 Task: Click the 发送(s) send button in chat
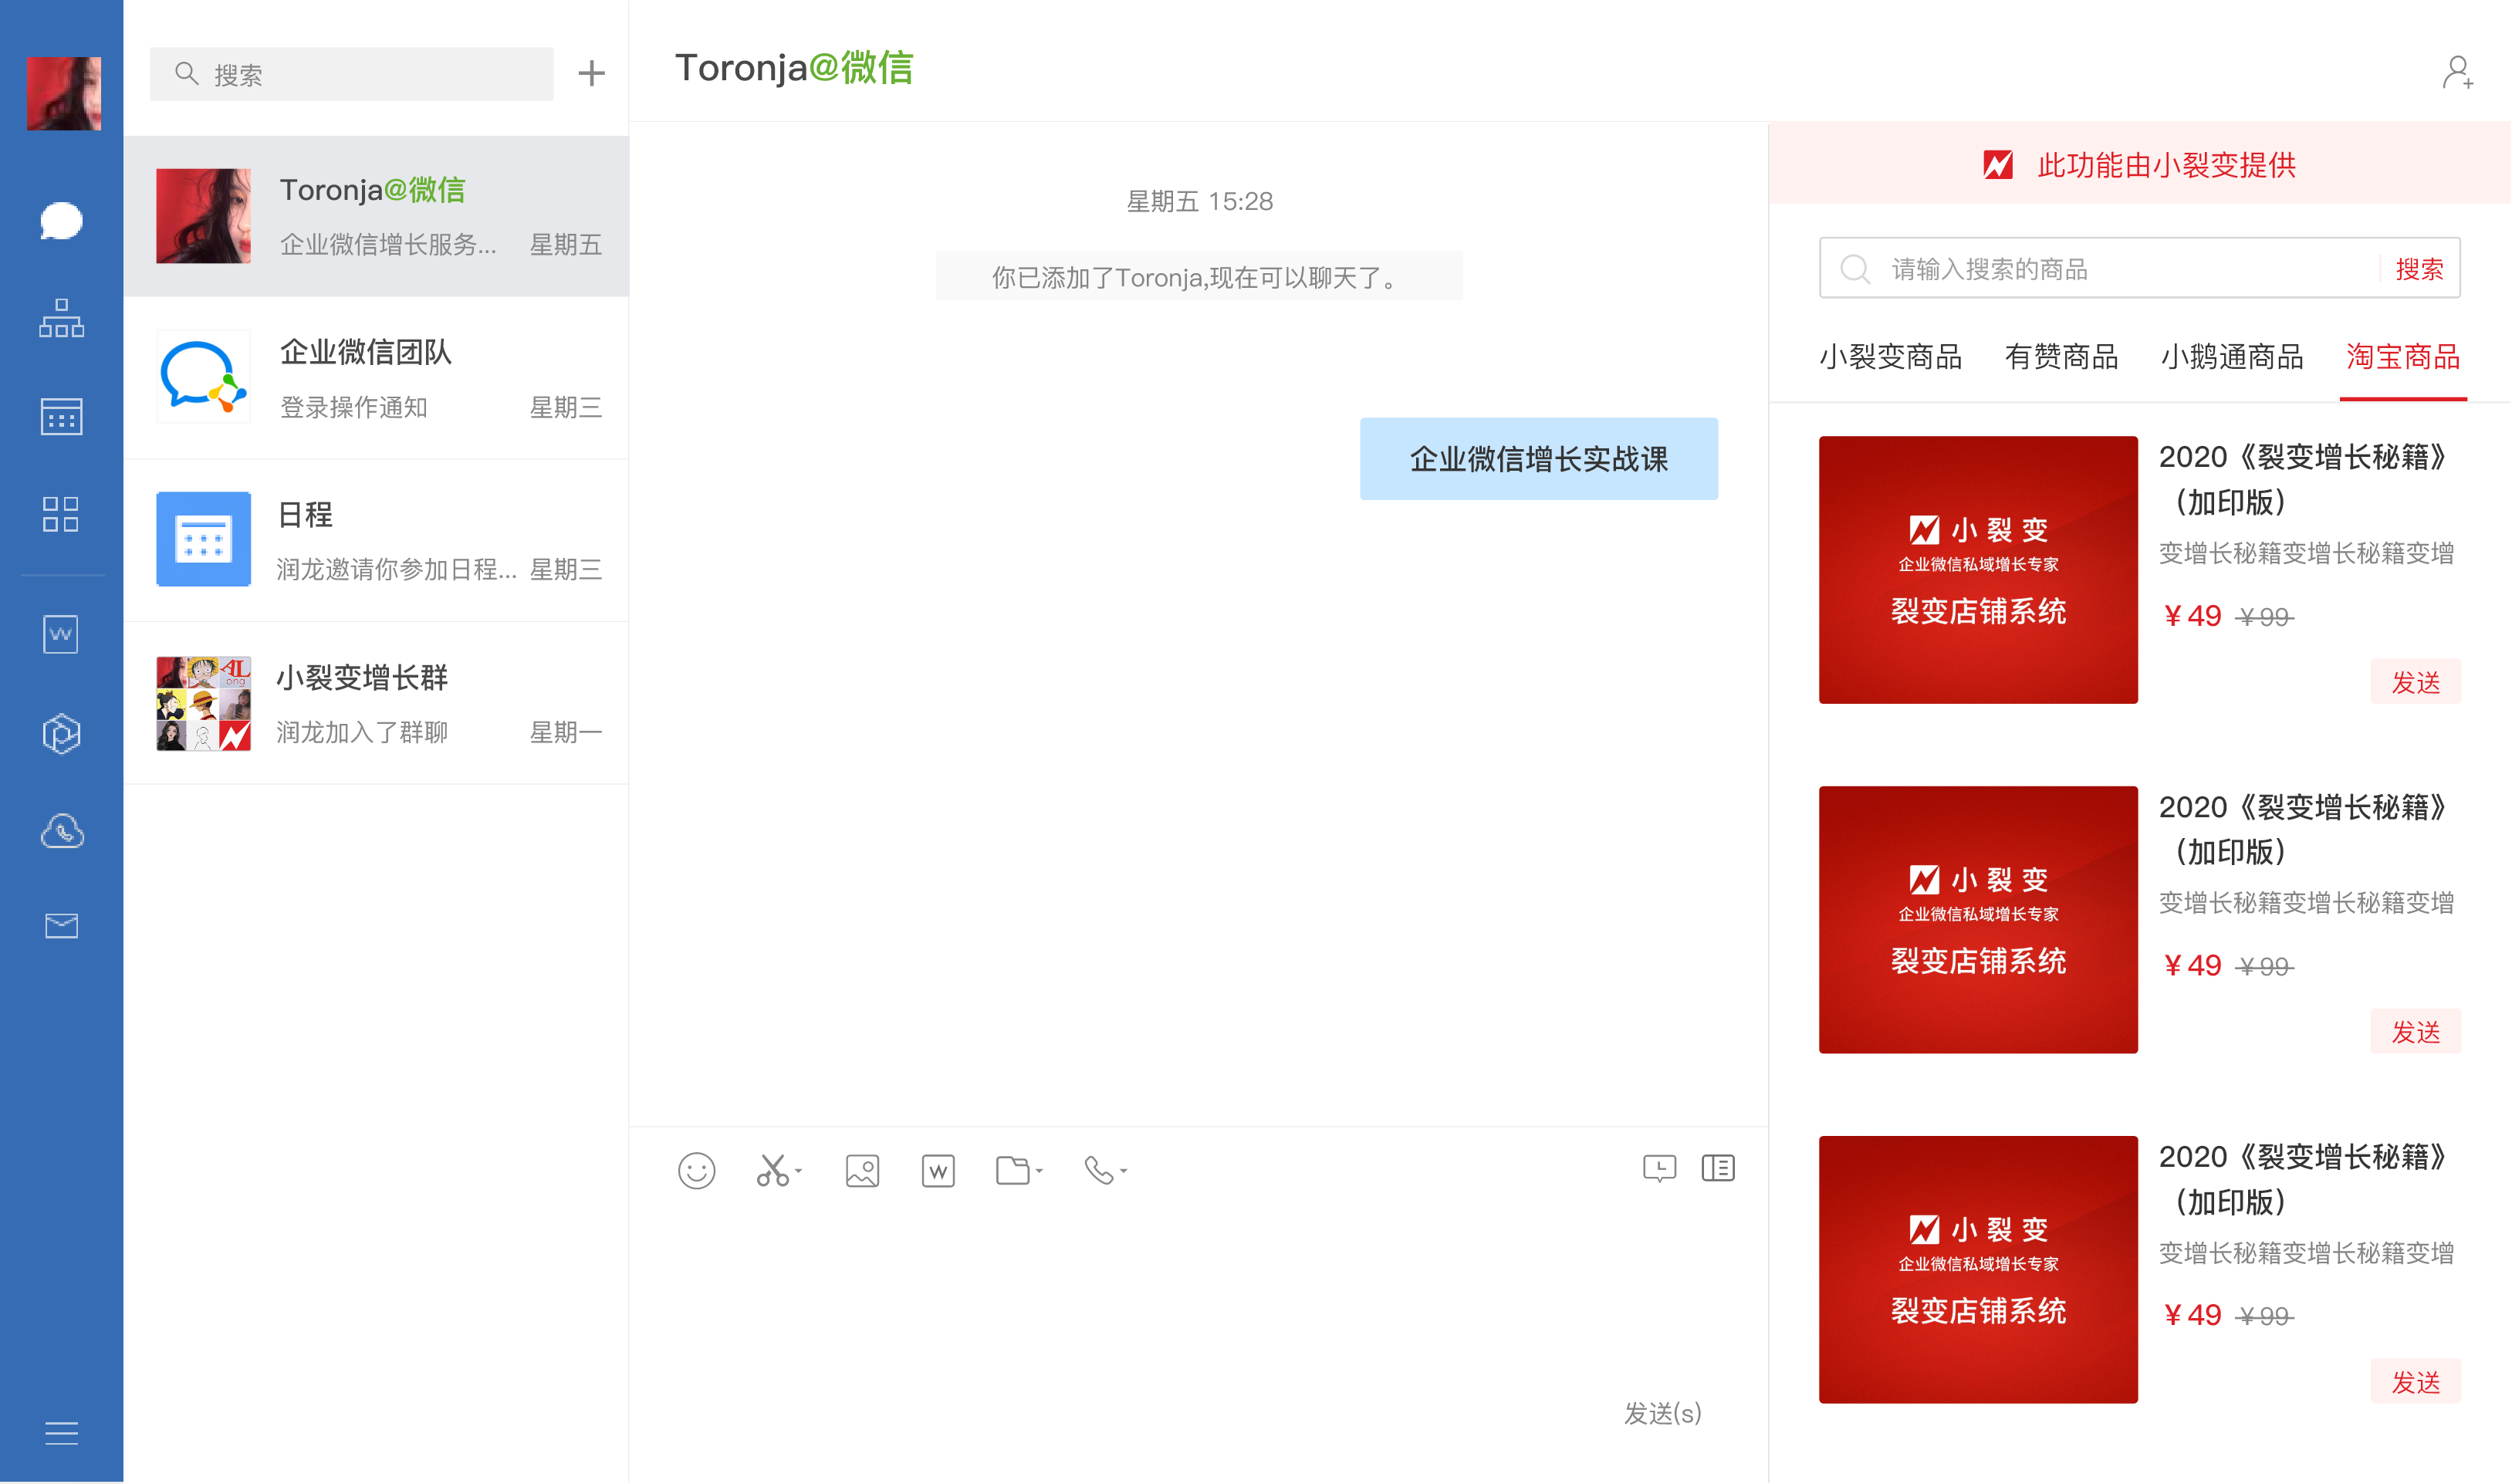coord(1662,1413)
